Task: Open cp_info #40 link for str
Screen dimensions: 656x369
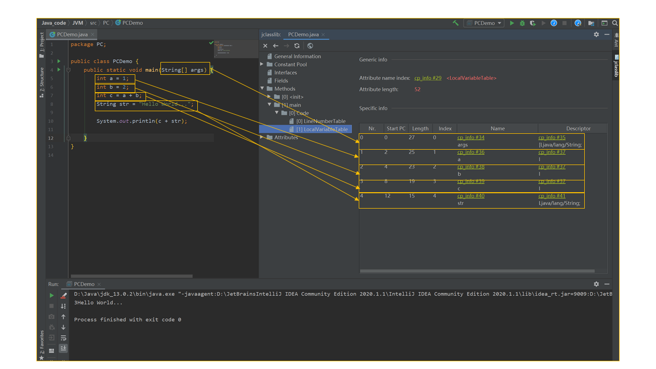Action: (471, 196)
